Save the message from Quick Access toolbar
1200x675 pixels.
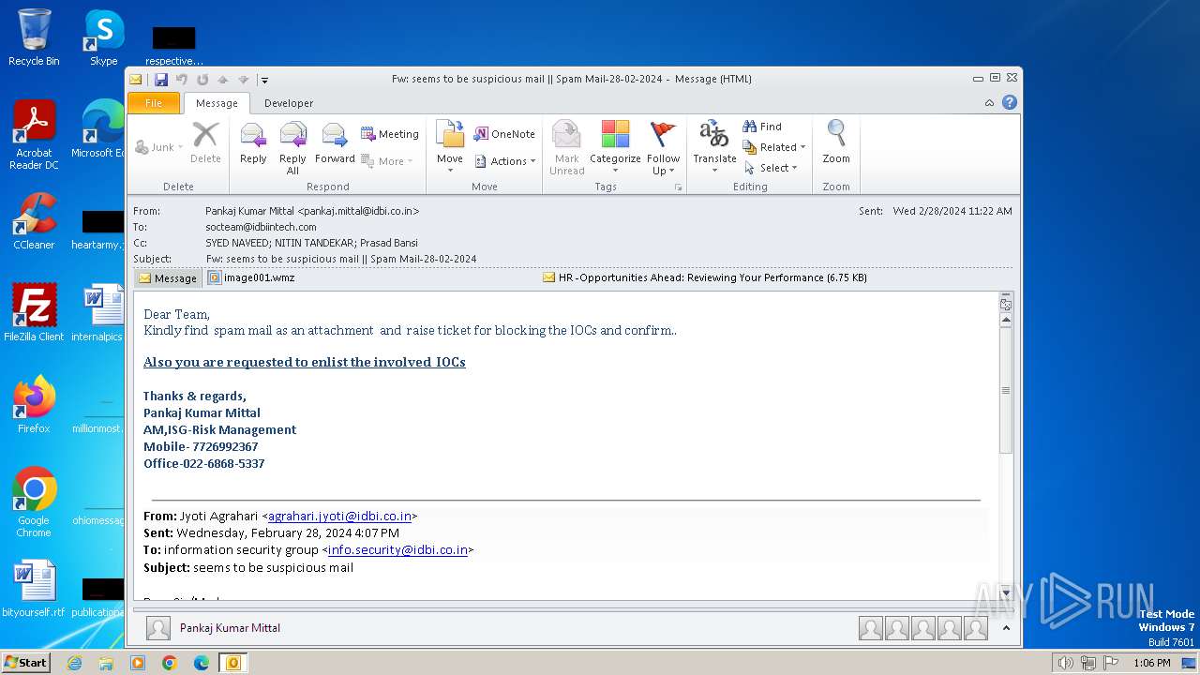pos(161,80)
